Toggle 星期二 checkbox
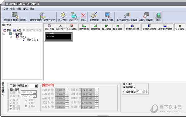Image resolution: width=186 pixels, height=117 pixels. click(x=26, y=100)
